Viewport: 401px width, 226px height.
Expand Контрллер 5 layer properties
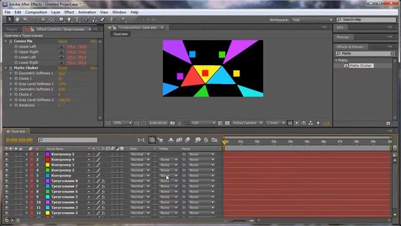click(x=26, y=154)
